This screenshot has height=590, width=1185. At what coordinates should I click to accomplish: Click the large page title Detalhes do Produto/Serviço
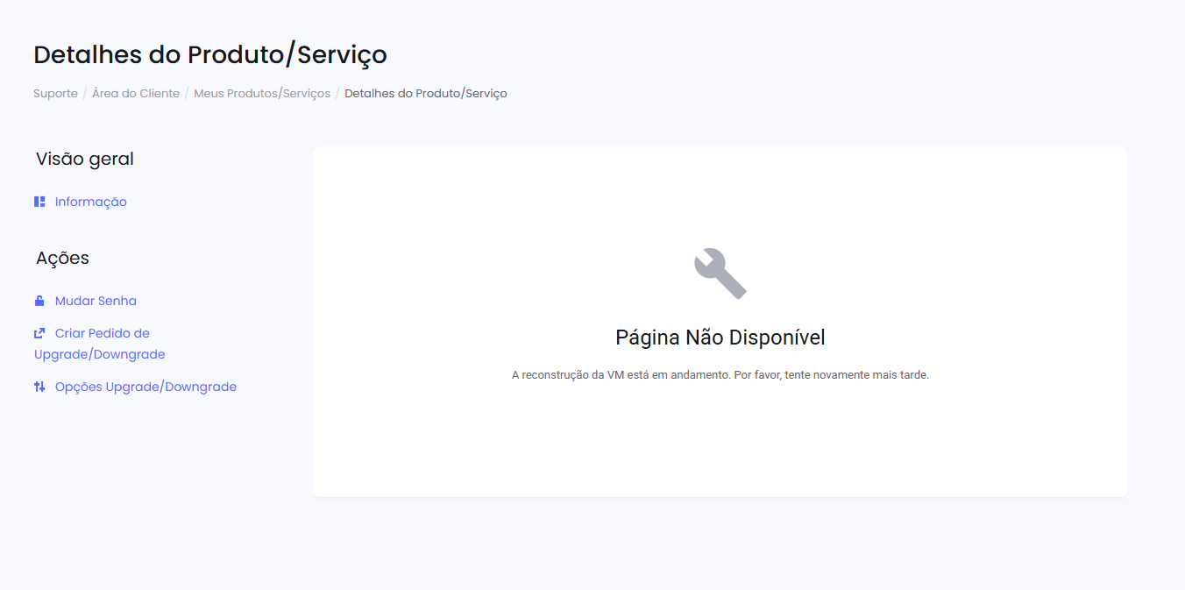210,54
